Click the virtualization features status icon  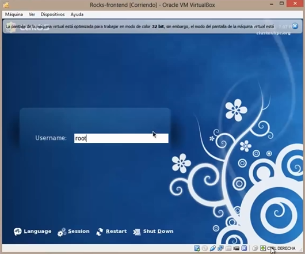pos(245,248)
